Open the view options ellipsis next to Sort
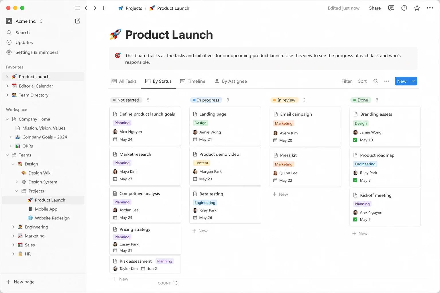This screenshot has width=440, height=293. pyautogui.click(x=387, y=81)
